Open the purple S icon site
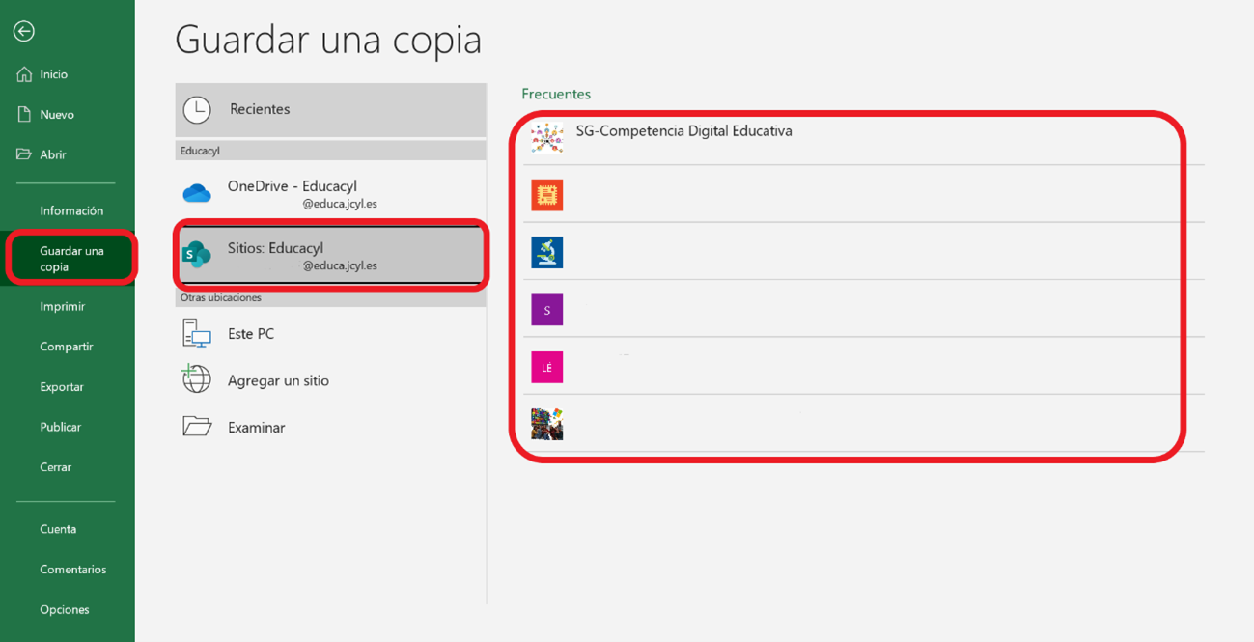The image size is (1254, 642). pos(546,310)
